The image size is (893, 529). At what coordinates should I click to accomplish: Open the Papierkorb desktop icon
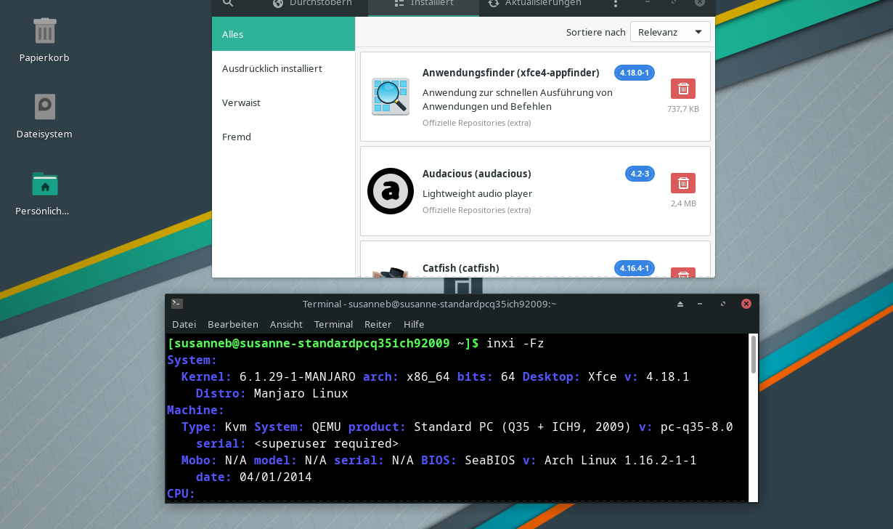click(44, 31)
